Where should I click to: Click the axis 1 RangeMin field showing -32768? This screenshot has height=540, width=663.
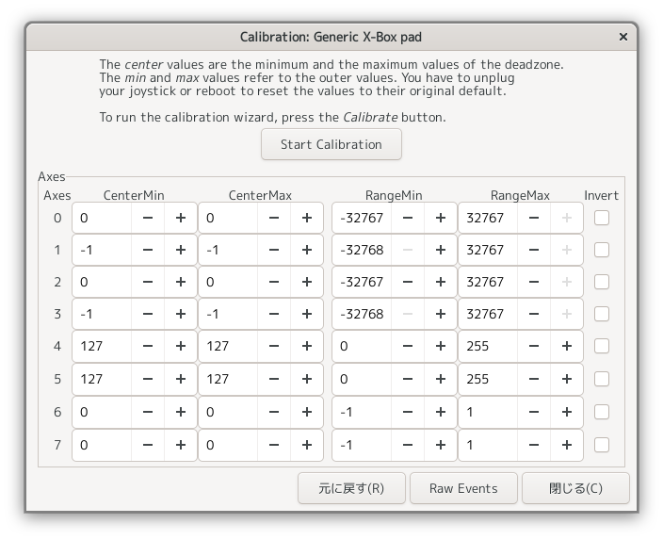tap(362, 250)
